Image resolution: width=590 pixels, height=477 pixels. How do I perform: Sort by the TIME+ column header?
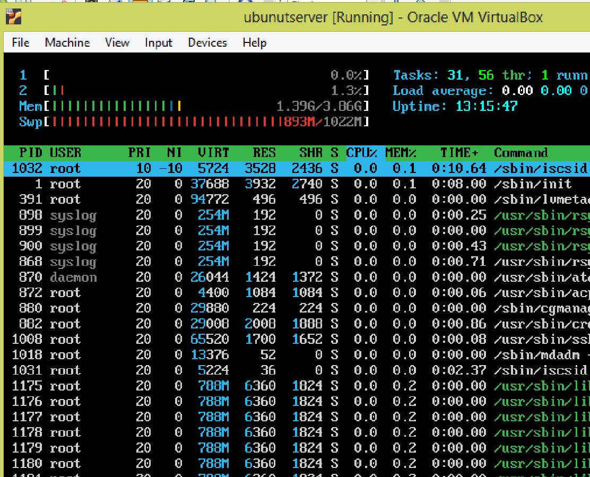[x=459, y=153]
